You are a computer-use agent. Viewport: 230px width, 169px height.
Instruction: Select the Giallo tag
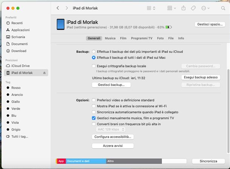[26, 102]
